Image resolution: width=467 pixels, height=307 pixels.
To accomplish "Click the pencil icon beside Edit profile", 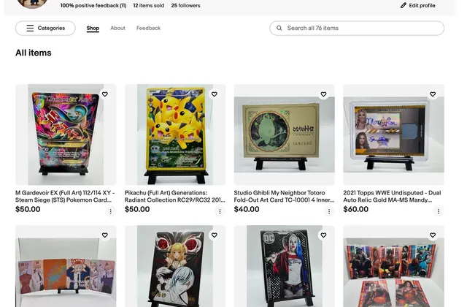I will tap(404, 5).
